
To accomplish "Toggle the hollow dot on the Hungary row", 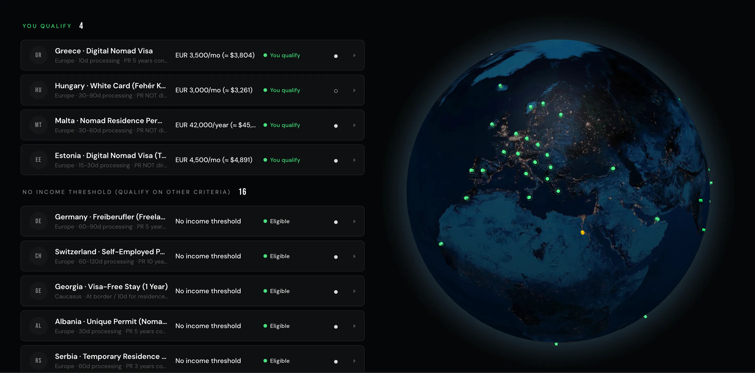I will pos(336,91).
